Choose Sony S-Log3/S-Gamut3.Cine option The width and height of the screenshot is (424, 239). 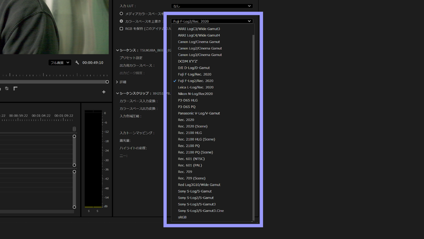(x=201, y=211)
